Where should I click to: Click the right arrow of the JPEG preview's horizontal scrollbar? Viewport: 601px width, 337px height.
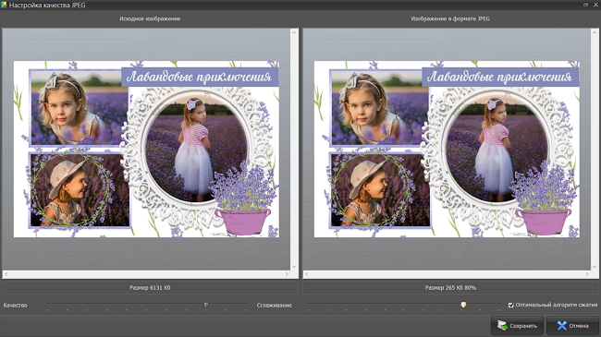point(587,274)
